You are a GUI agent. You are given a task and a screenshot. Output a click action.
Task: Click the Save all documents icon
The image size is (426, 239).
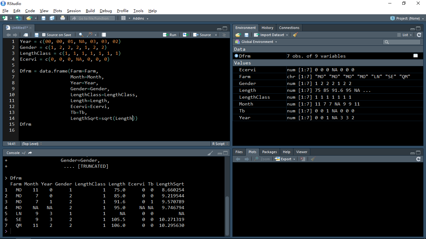click(x=52, y=18)
